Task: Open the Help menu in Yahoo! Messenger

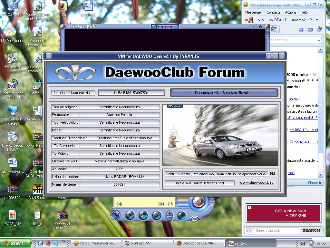Action: (304, 12)
